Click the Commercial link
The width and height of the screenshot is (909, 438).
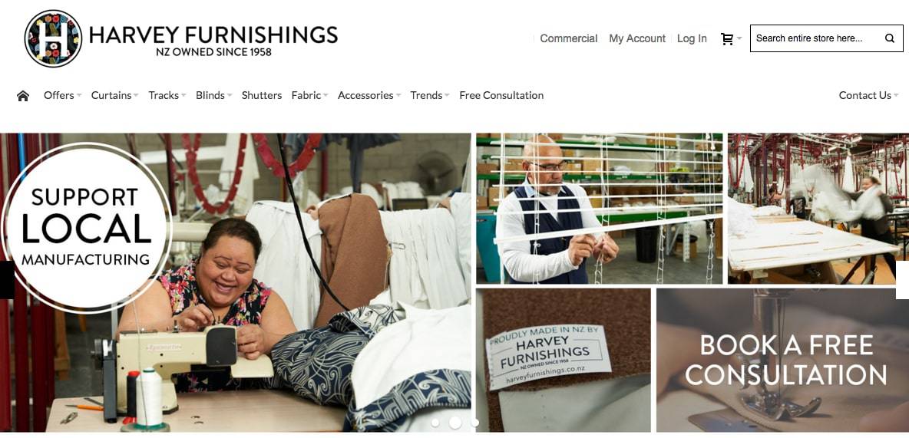click(569, 39)
